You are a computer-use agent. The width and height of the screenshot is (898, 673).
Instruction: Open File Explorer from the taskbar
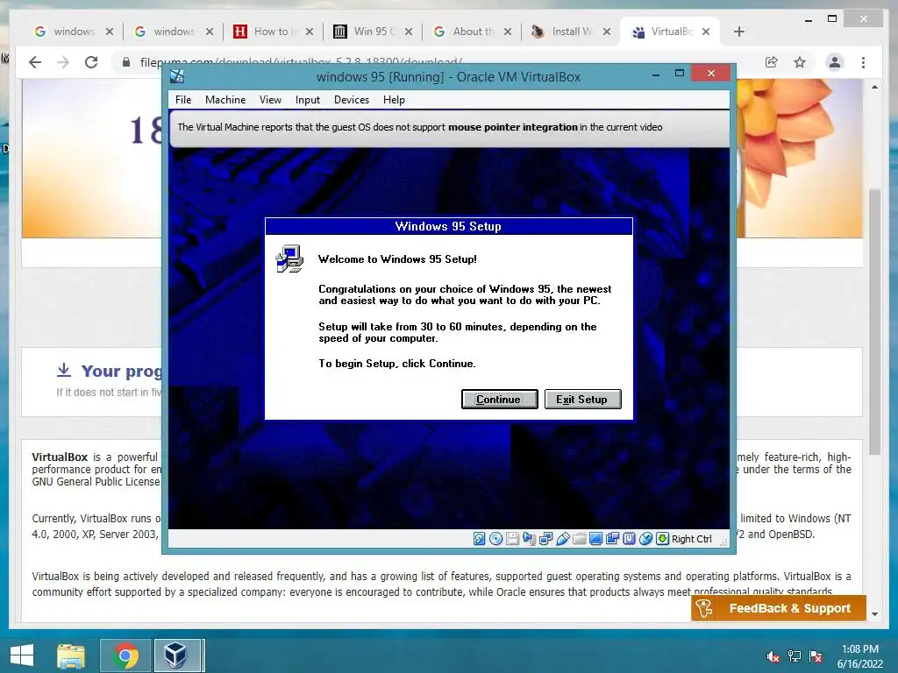tap(71, 655)
